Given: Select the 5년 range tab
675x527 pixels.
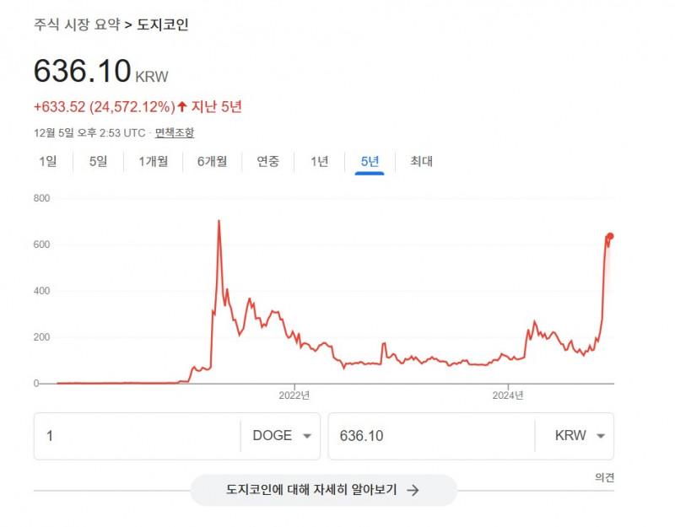Looking at the screenshot, I should 370,161.
